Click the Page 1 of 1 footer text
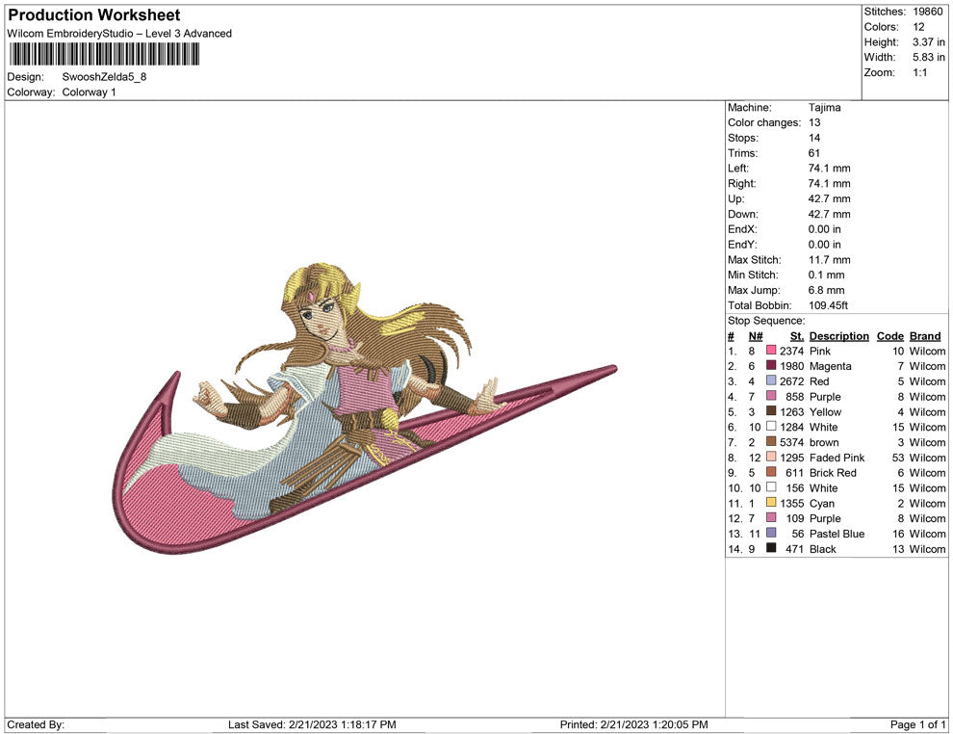The height and width of the screenshot is (734, 953). tap(917, 724)
